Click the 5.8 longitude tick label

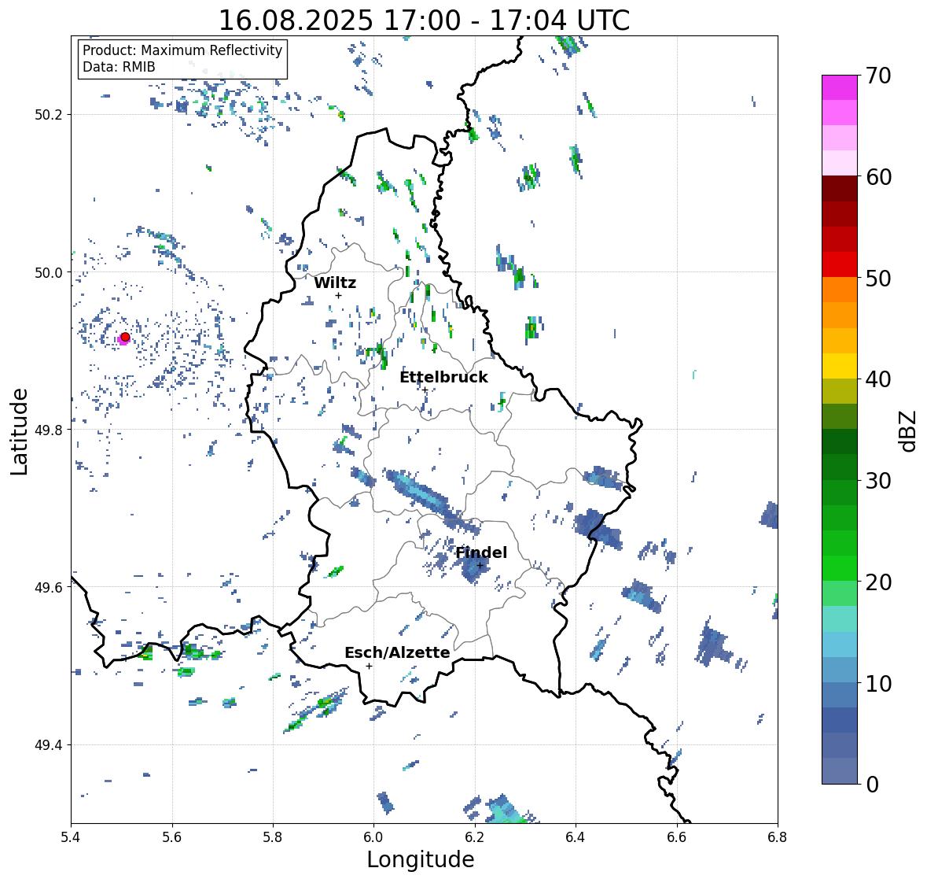[273, 837]
